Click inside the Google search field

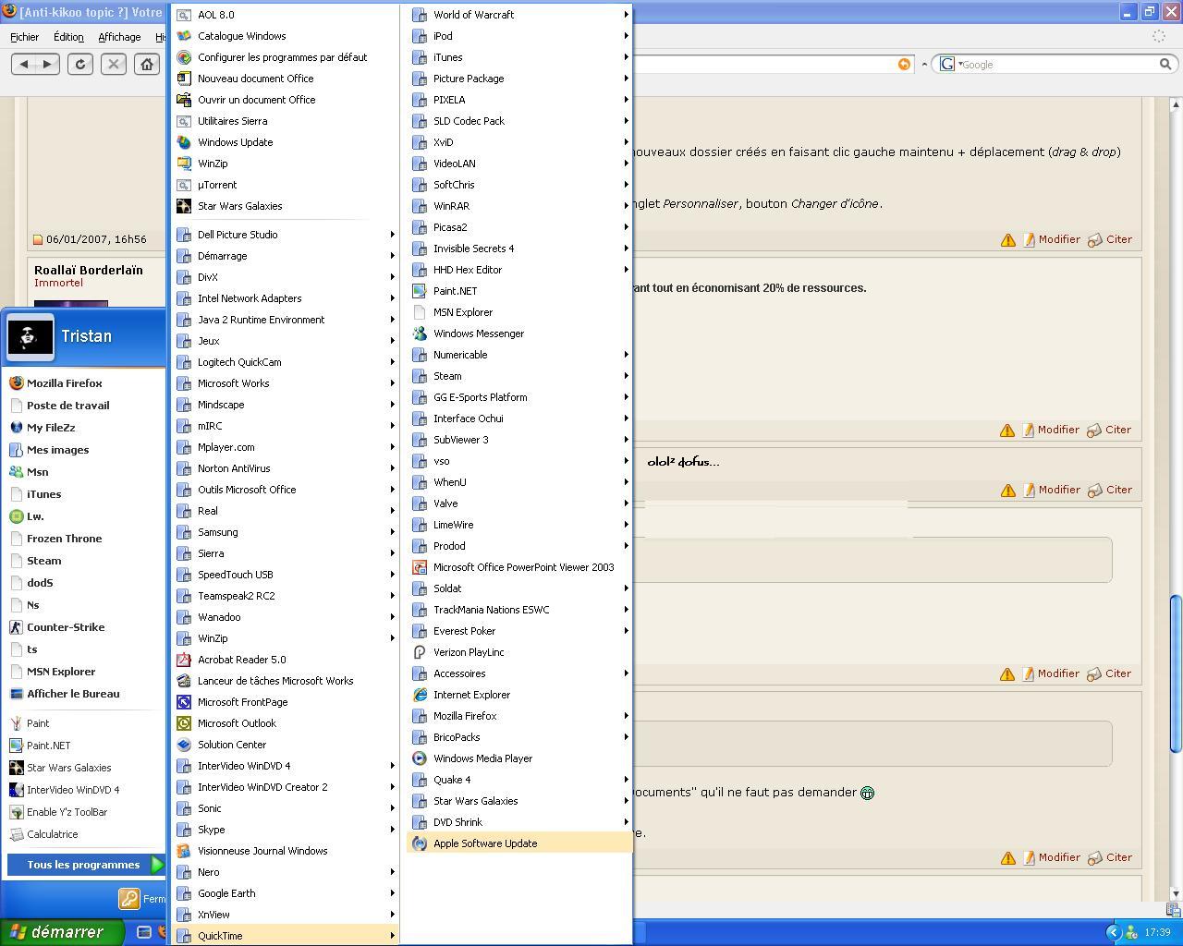coord(1058,64)
